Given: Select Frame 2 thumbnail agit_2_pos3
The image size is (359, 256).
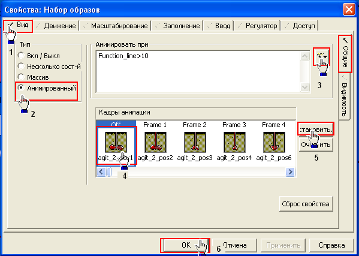Looking at the screenshot, I should [x=195, y=142].
